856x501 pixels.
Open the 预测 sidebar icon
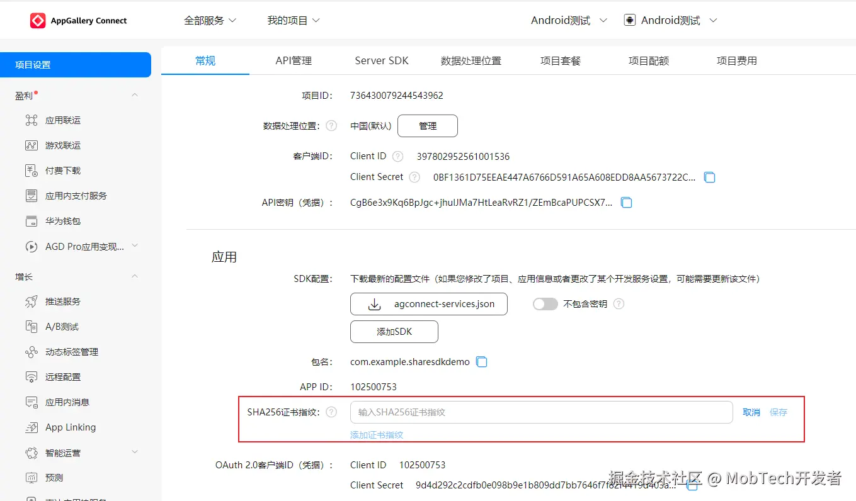(x=31, y=478)
